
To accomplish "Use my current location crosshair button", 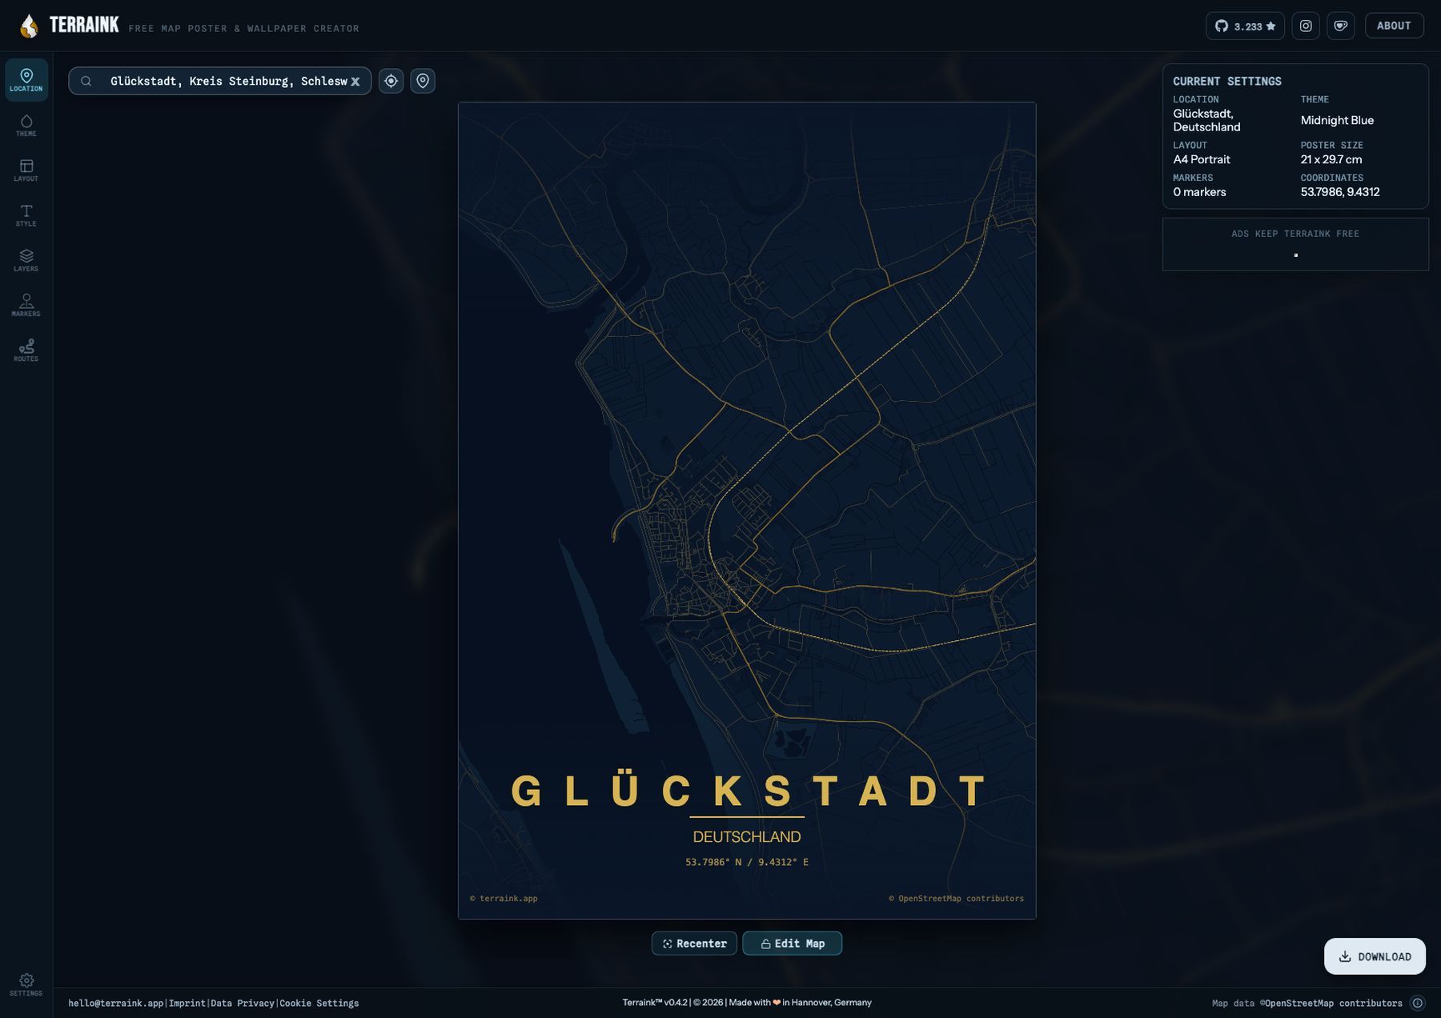I will (x=391, y=81).
